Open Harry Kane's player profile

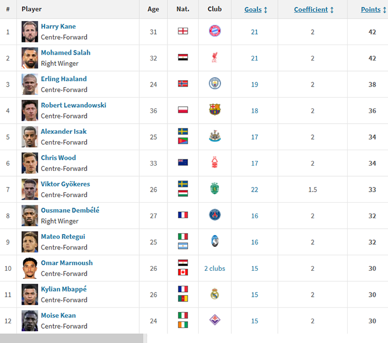pyautogui.click(x=58, y=27)
